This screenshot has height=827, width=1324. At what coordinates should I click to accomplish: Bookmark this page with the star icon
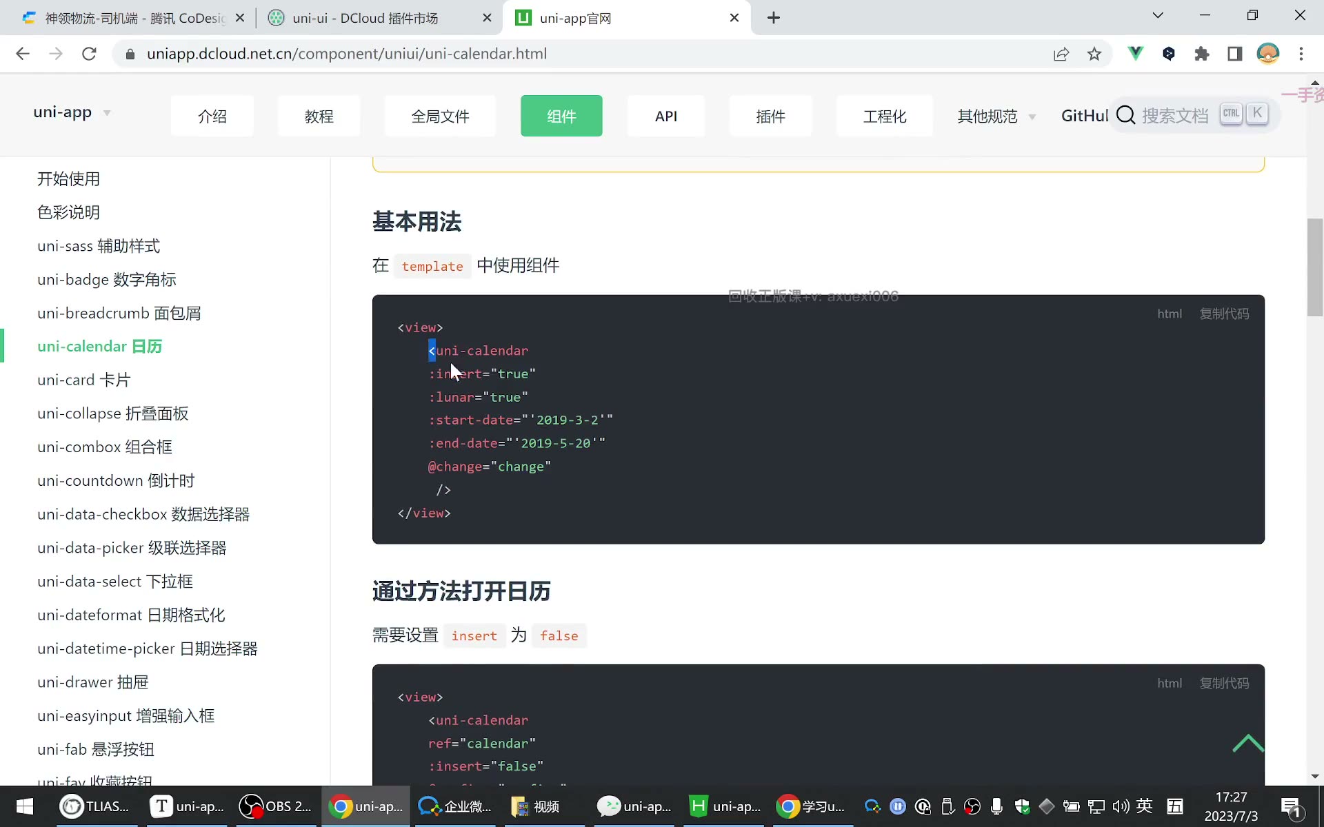point(1094,54)
